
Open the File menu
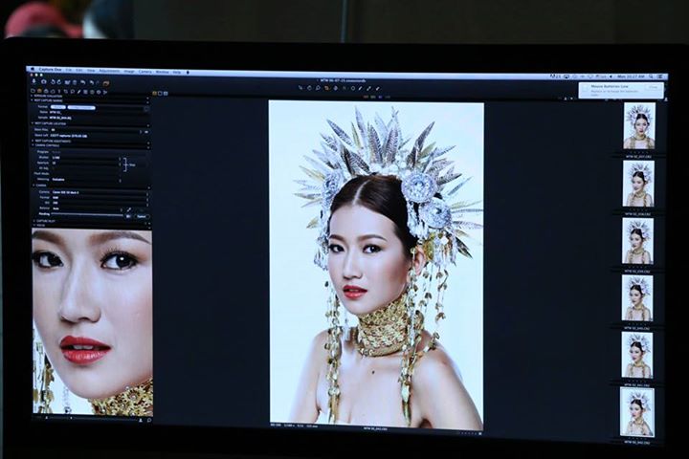pos(69,70)
